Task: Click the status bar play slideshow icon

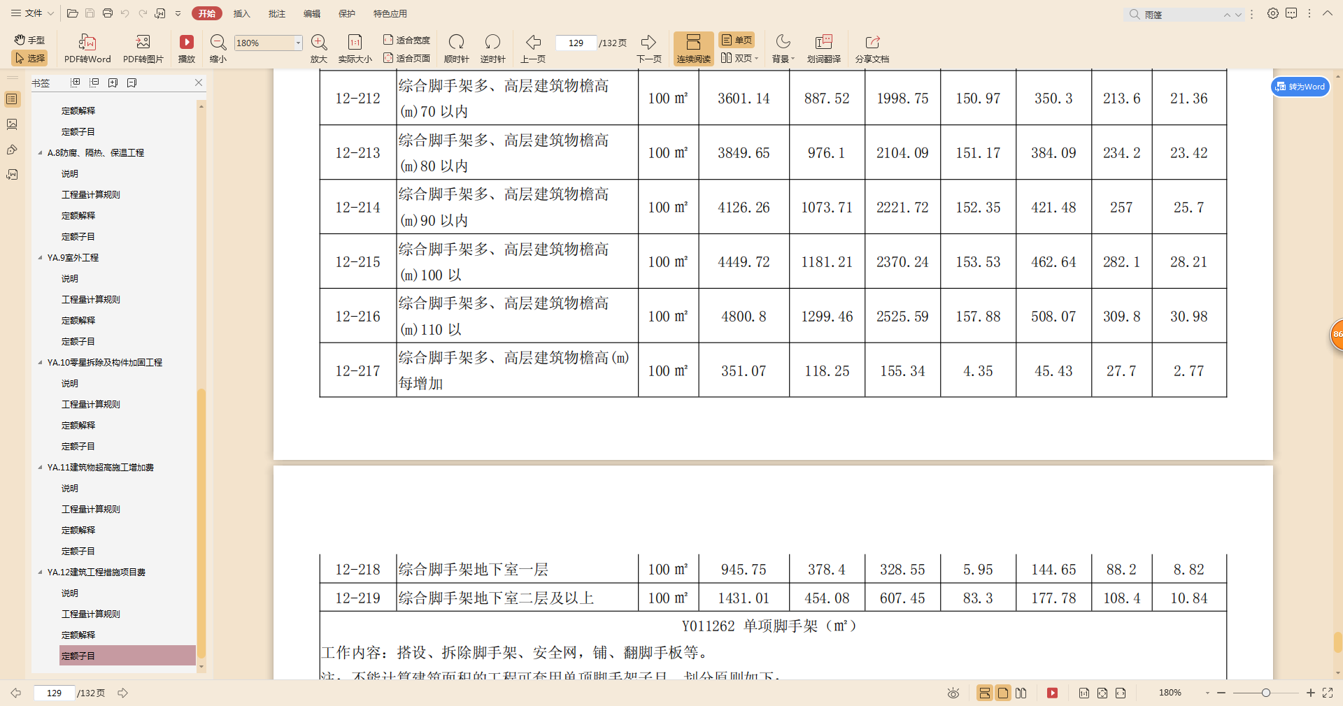Action: (x=1052, y=693)
